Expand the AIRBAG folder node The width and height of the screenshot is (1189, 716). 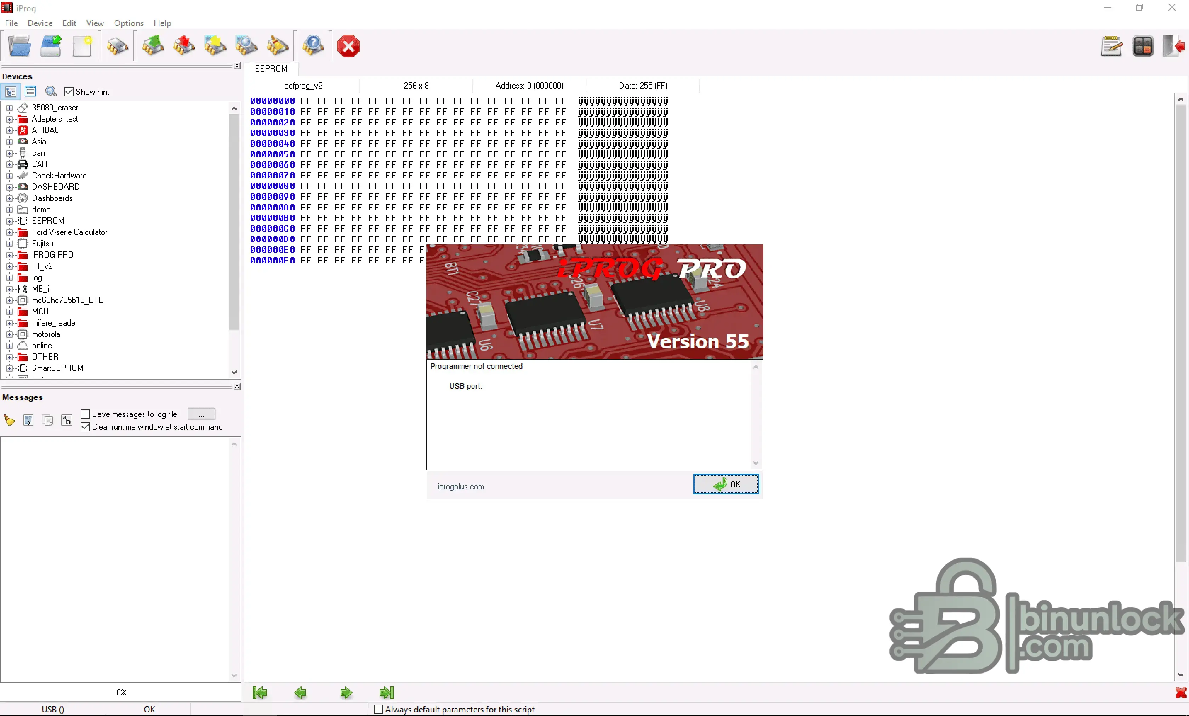(x=9, y=130)
